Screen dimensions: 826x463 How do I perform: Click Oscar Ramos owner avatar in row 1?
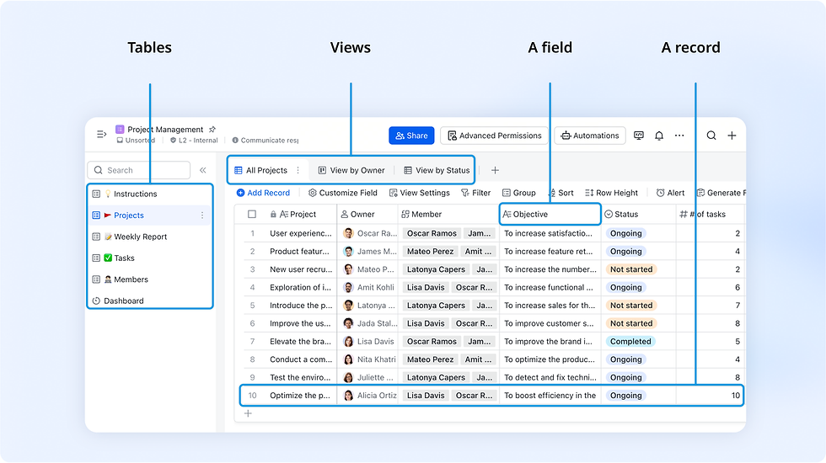point(348,233)
